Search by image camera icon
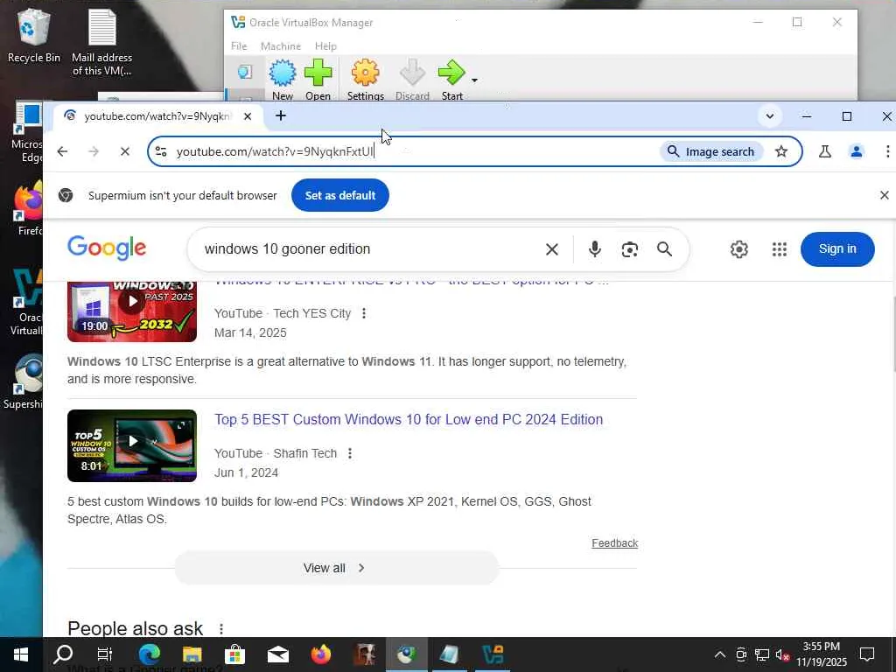 tap(630, 249)
